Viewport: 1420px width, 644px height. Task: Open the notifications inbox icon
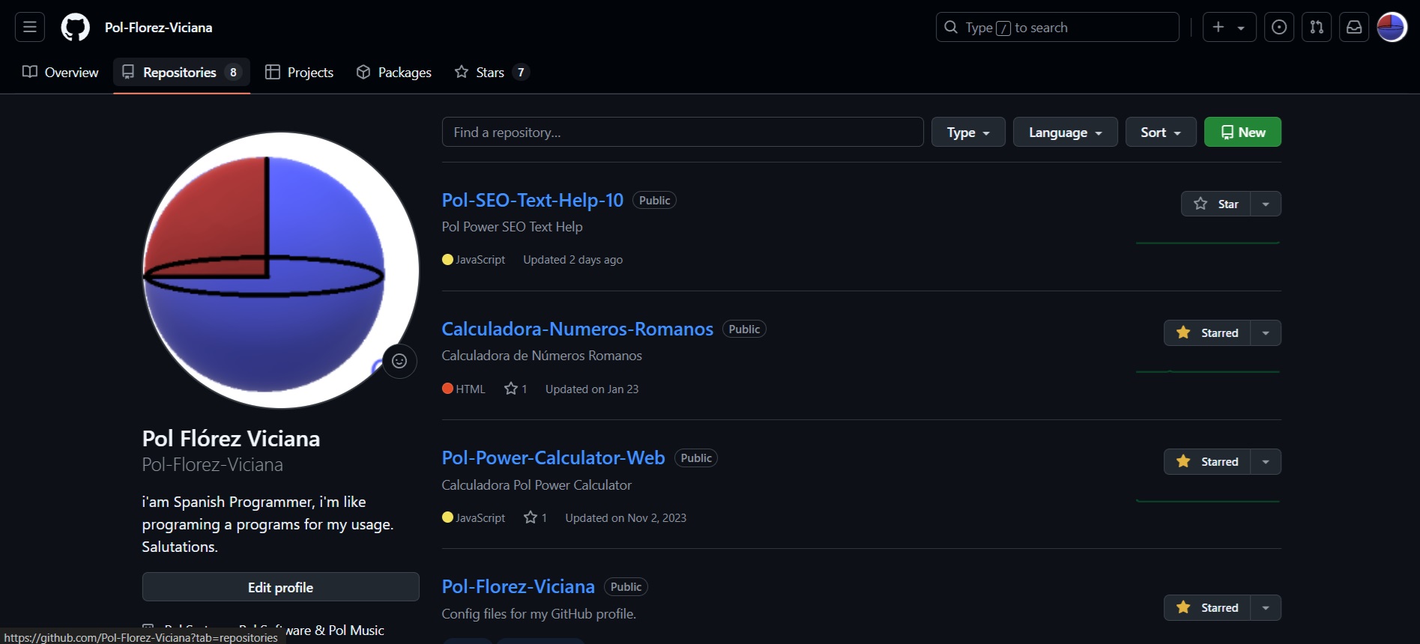click(x=1354, y=27)
